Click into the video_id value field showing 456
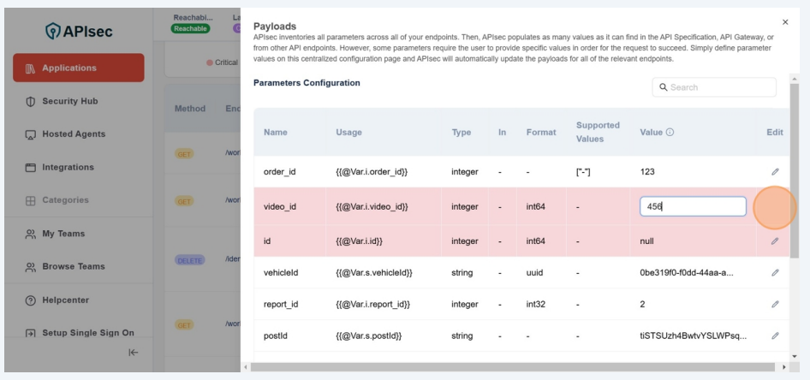The image size is (810, 380). point(693,206)
